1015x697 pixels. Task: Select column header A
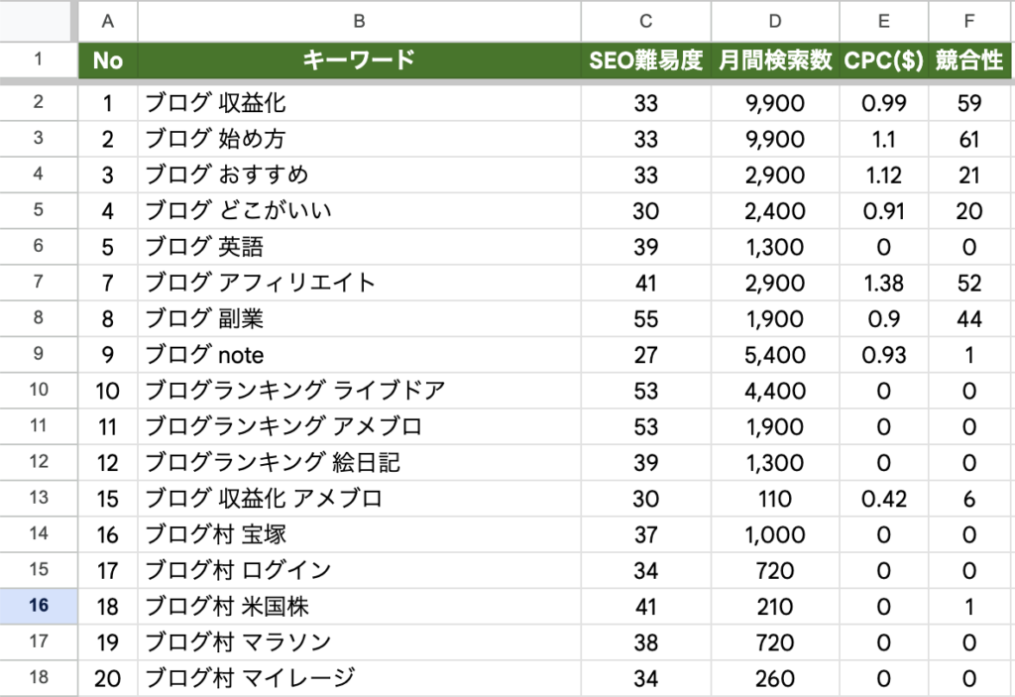pos(107,21)
